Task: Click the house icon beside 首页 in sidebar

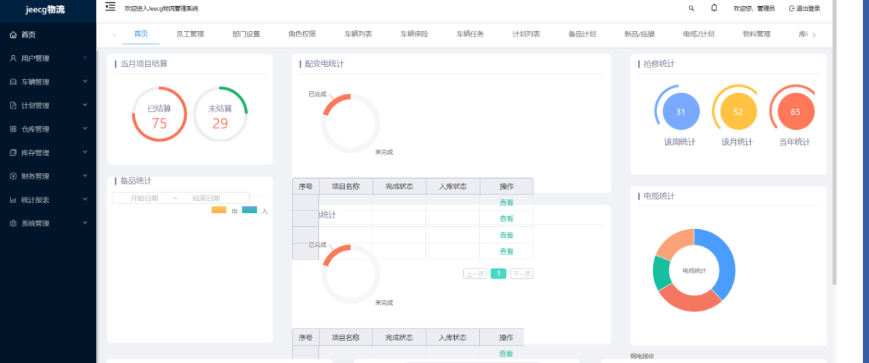Action: (x=13, y=35)
